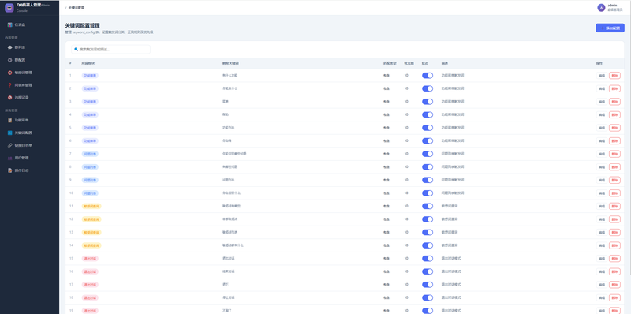Click delete button for row 18

click(614, 298)
